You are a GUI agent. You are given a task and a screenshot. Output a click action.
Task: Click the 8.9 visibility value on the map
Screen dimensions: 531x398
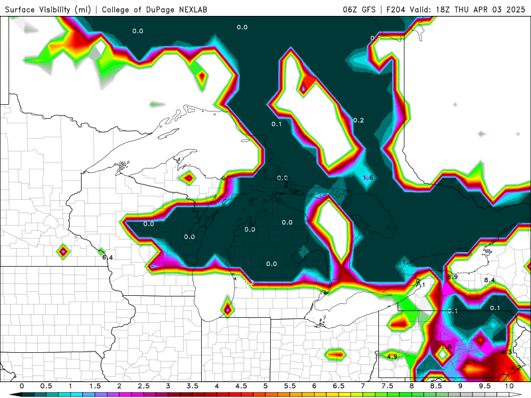click(453, 277)
